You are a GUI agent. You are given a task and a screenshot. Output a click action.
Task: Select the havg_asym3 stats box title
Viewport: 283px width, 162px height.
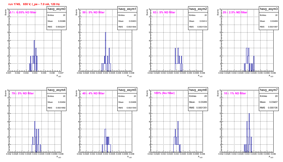pyautogui.click(x=269, y=9)
